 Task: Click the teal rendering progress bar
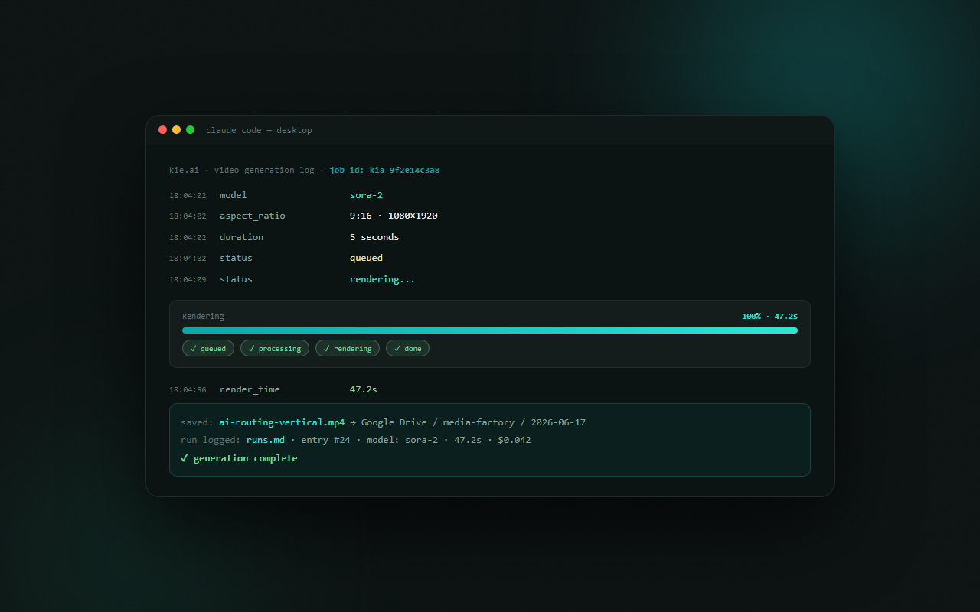click(x=490, y=330)
